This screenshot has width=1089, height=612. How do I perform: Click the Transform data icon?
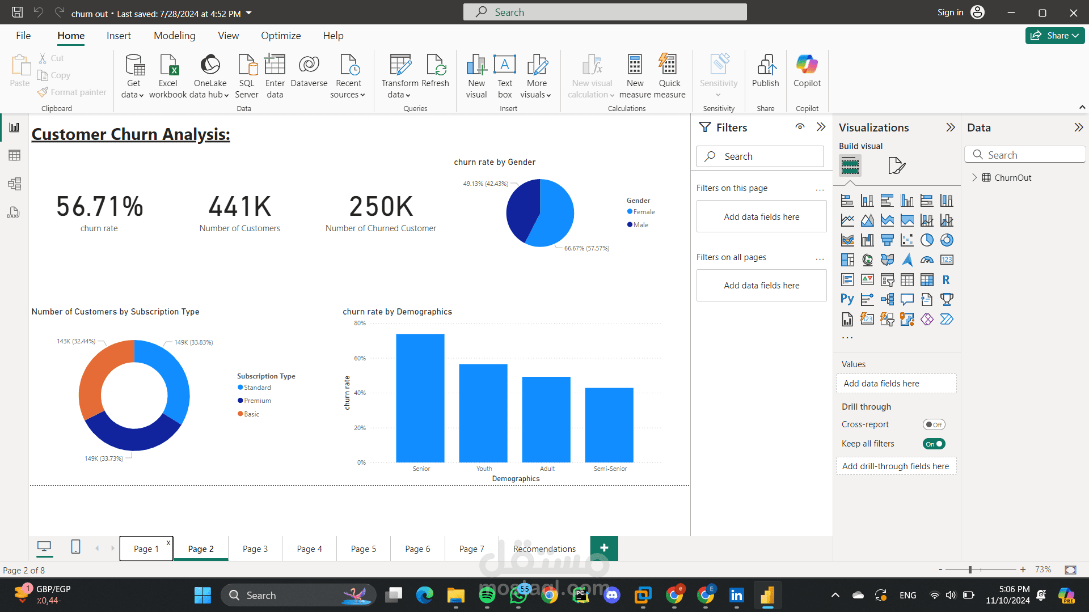point(400,66)
